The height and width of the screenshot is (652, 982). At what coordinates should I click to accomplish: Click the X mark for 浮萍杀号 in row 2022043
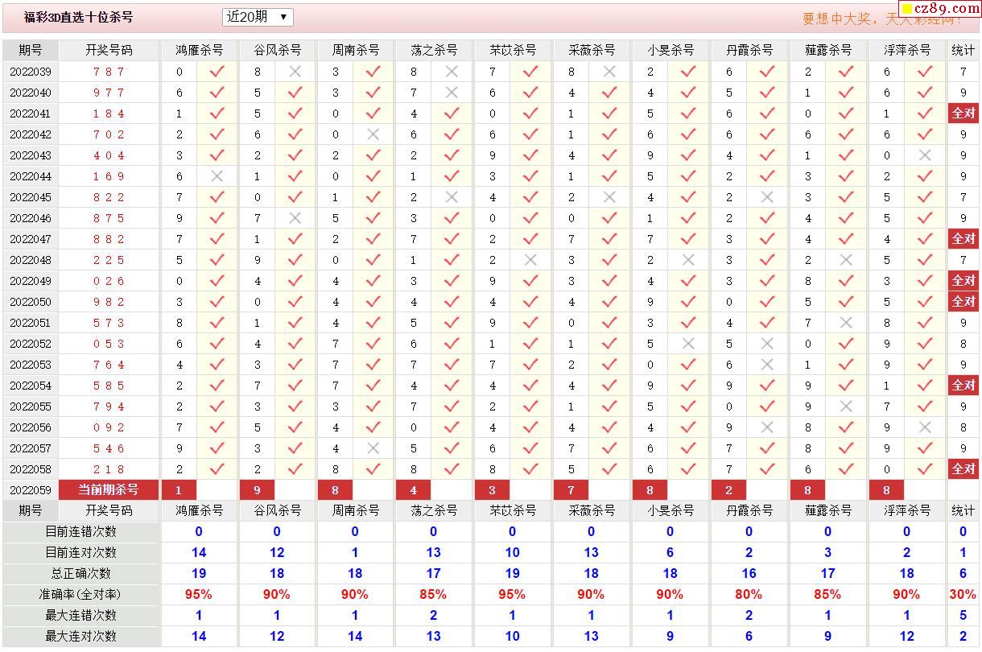click(925, 155)
